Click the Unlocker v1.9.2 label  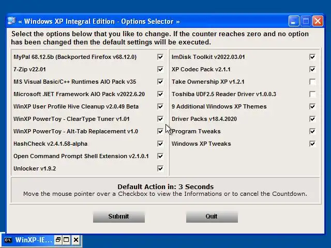pyautogui.click(x=35, y=168)
